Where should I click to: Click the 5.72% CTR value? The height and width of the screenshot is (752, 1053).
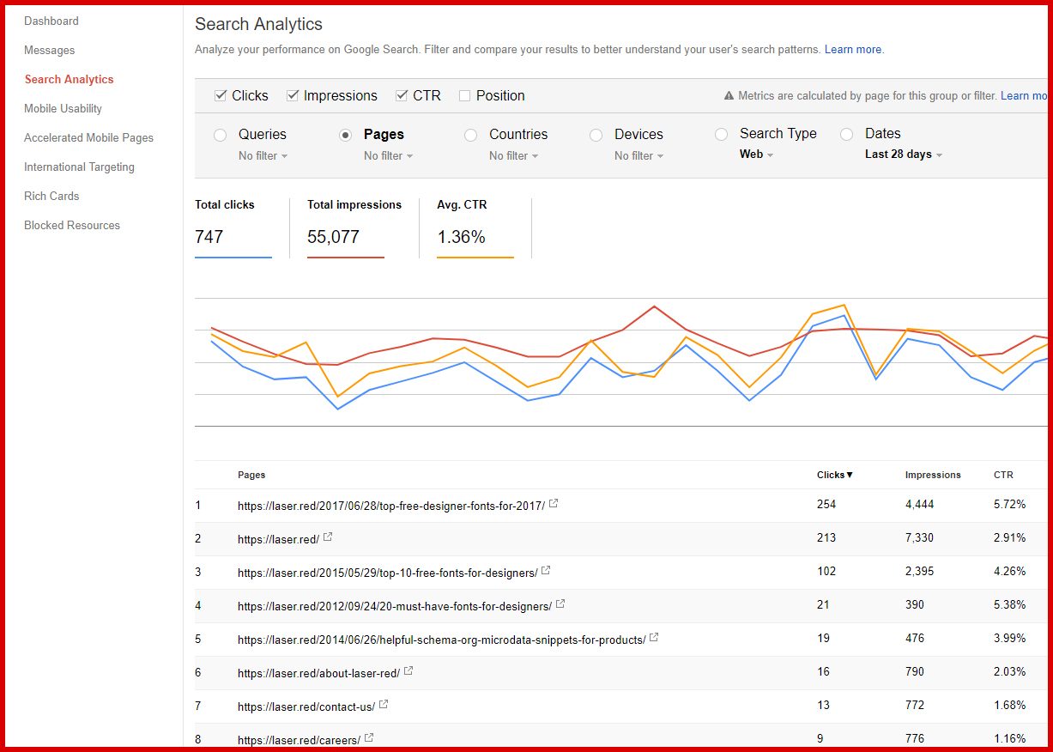point(1010,504)
